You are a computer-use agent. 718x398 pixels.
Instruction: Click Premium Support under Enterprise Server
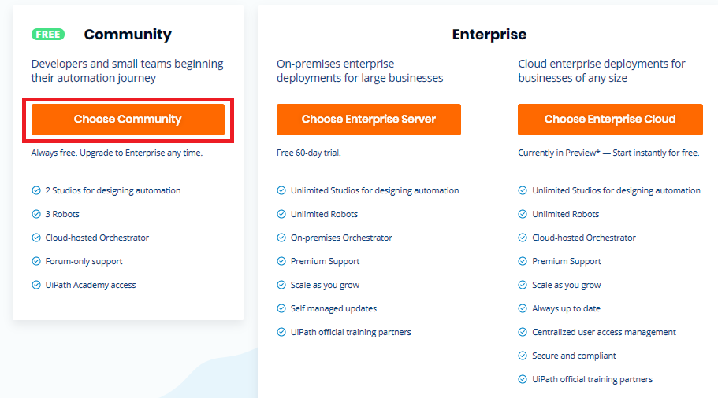pyautogui.click(x=326, y=261)
